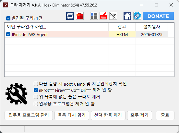The image size is (179, 133).
Task: Click the 설치일자 column header
Action: (x=152, y=27)
